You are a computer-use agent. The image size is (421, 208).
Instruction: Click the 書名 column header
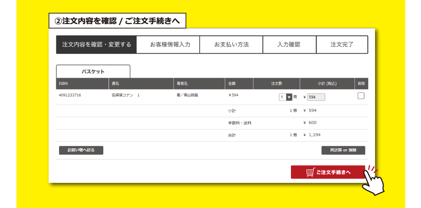coord(115,84)
